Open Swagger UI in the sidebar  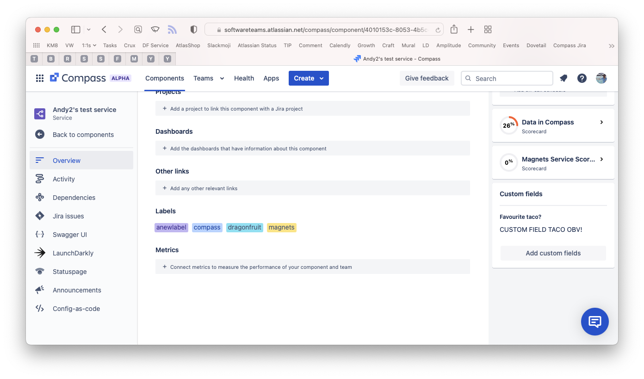click(x=81, y=234)
